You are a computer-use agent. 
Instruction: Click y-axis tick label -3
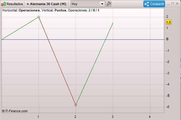(168, 73)
